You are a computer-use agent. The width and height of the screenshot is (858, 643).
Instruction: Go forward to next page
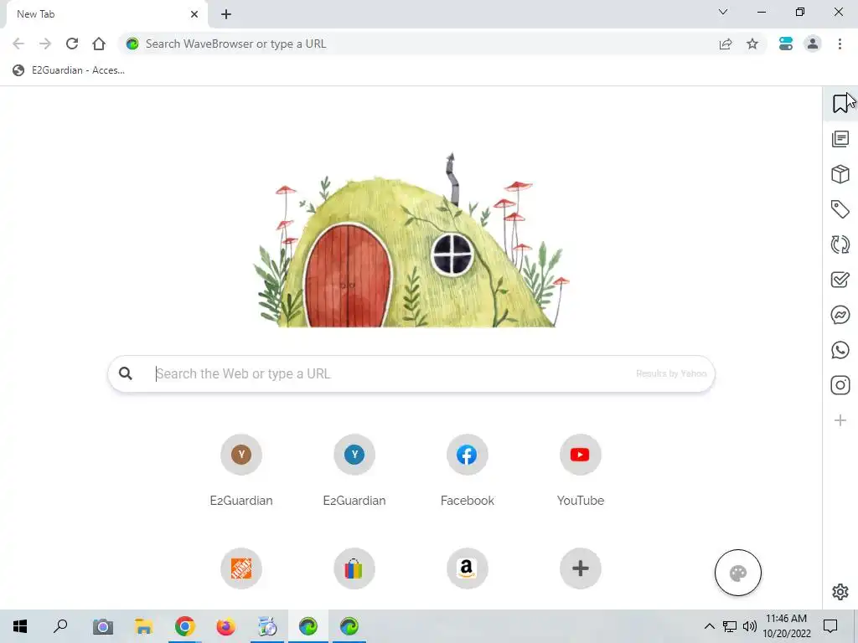[x=45, y=44]
